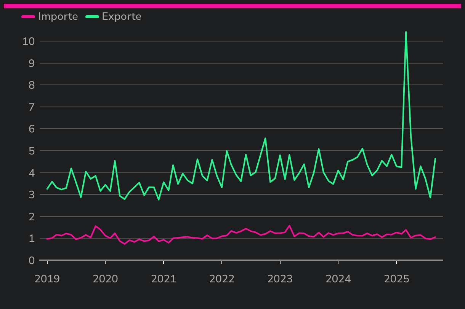The width and height of the screenshot is (465, 309).
Task: Click the last Exporte data point
Action: click(435, 159)
